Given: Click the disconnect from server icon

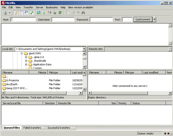Looking at the screenshot, I should click(55, 13).
